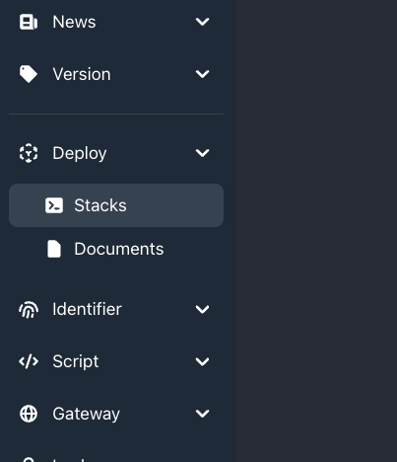Click the Version tag icon
Screen dimensions: 397x462
[x=29, y=74]
